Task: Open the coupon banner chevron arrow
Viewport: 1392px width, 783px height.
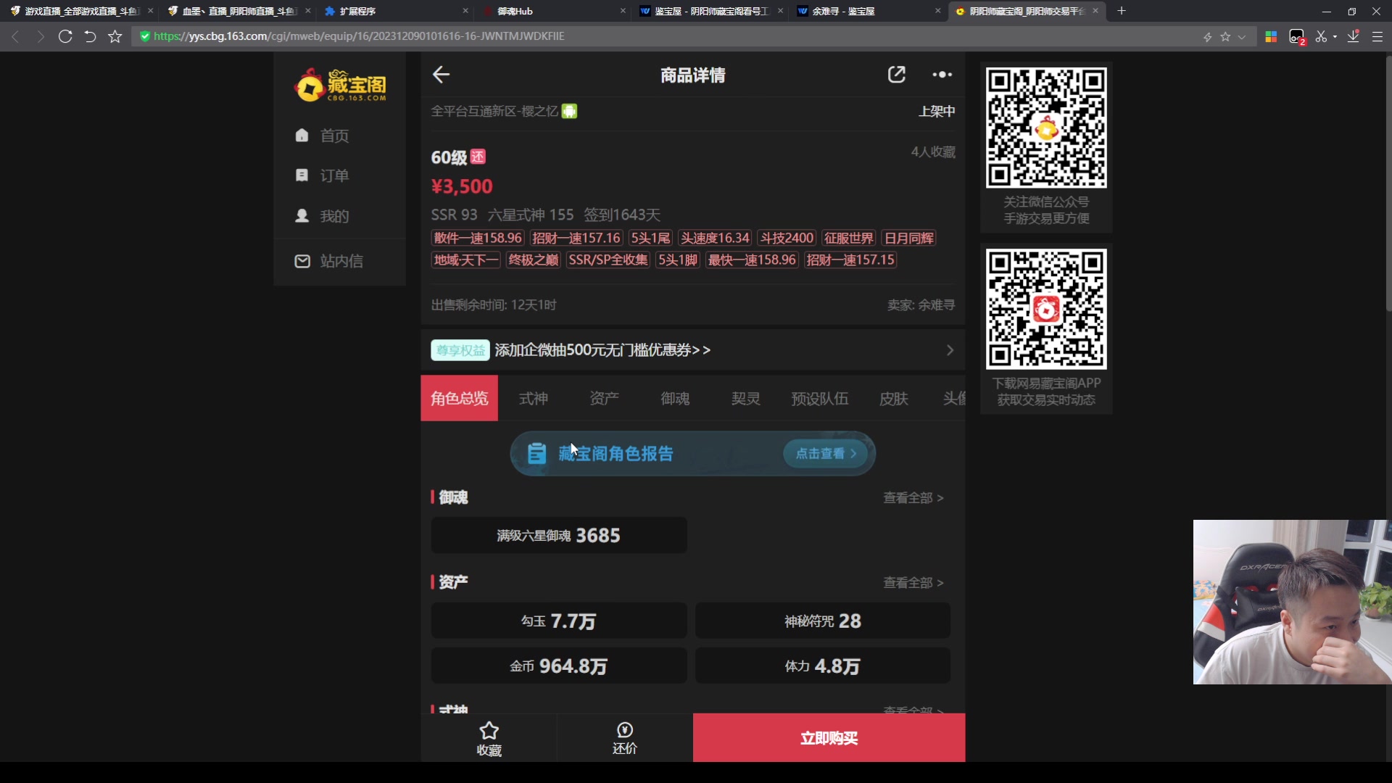Action: click(x=950, y=350)
